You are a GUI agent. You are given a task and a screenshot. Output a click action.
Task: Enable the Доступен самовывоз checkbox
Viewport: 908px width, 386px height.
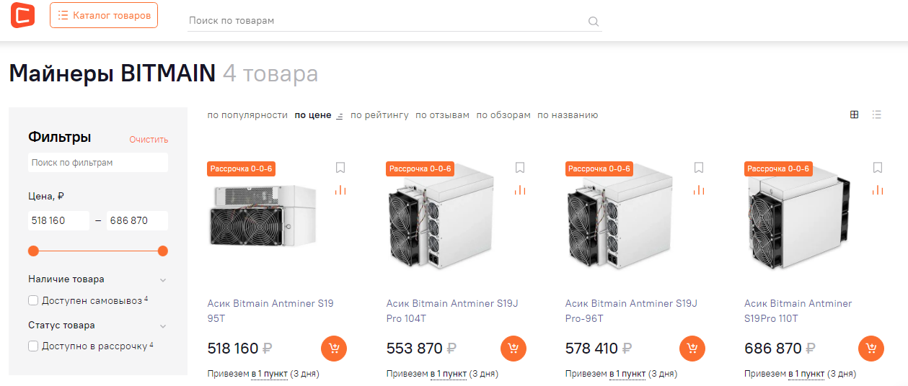[33, 300]
